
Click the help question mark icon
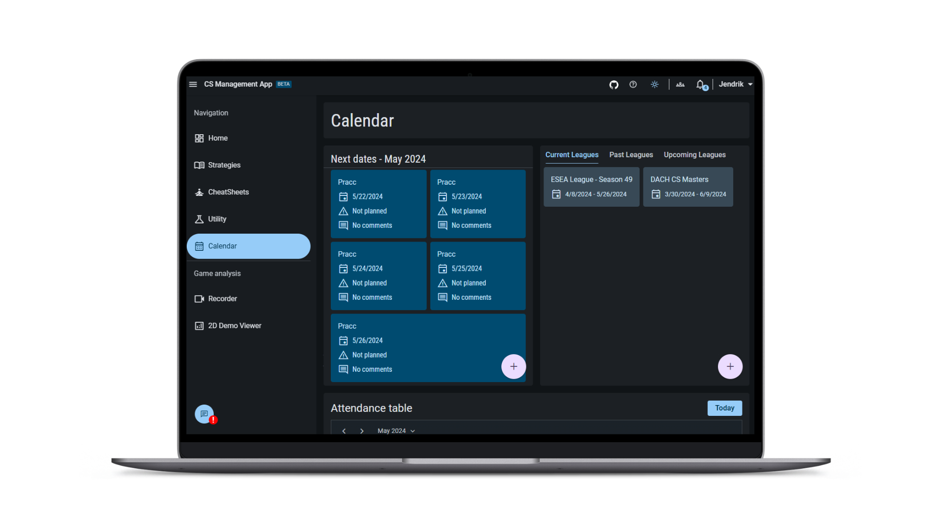pos(632,84)
